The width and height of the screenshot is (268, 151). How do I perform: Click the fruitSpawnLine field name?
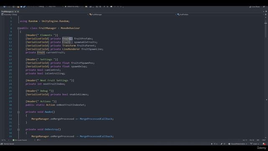click(x=92, y=49)
